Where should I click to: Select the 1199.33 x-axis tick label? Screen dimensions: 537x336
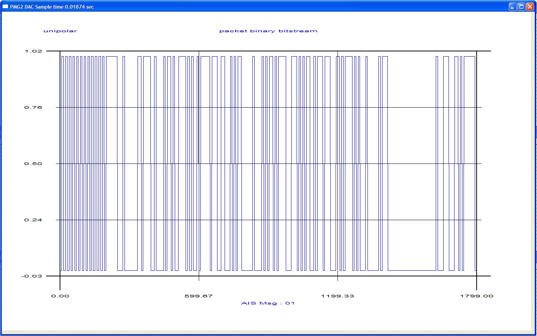pos(337,296)
